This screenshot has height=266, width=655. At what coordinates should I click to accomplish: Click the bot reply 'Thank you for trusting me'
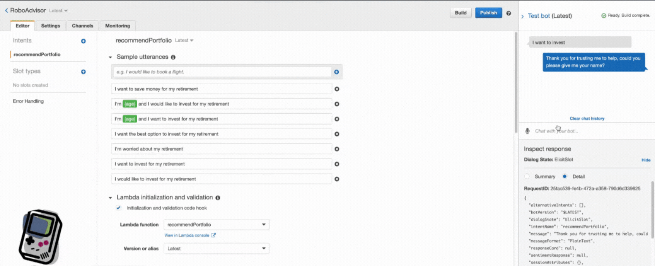(x=594, y=62)
